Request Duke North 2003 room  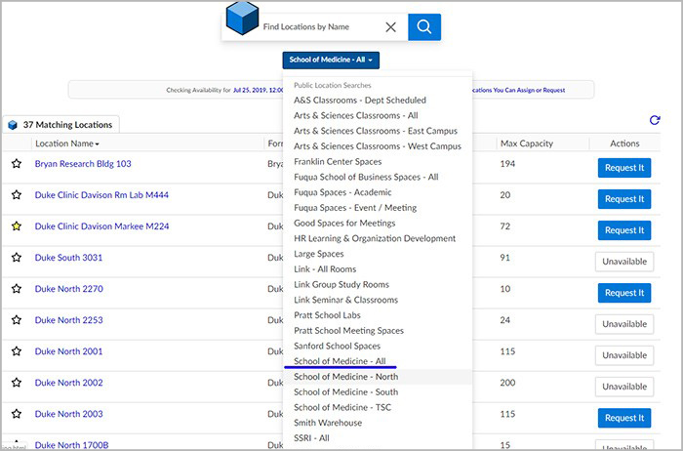tap(624, 418)
